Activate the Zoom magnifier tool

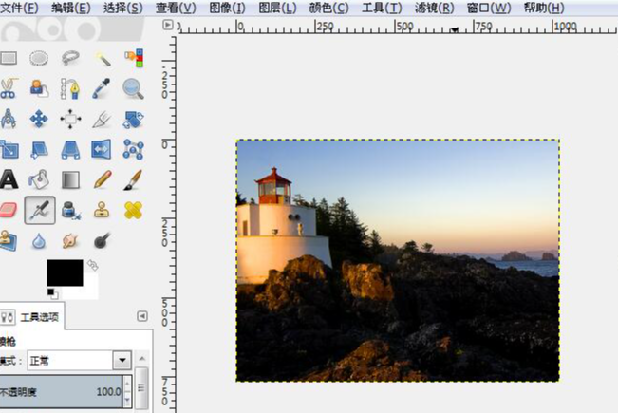[x=133, y=88]
